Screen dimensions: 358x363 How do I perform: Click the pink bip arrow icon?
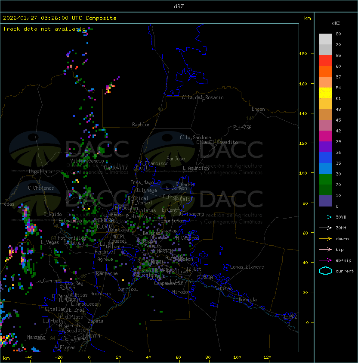(x=325, y=249)
